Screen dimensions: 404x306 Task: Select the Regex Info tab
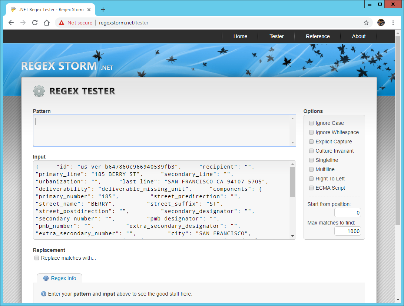click(x=60, y=278)
